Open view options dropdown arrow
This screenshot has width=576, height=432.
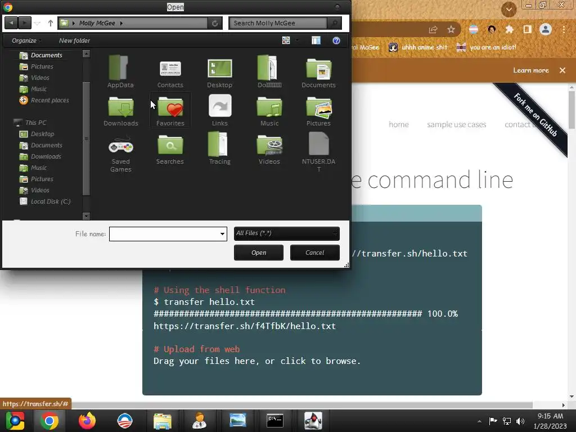pos(297,40)
